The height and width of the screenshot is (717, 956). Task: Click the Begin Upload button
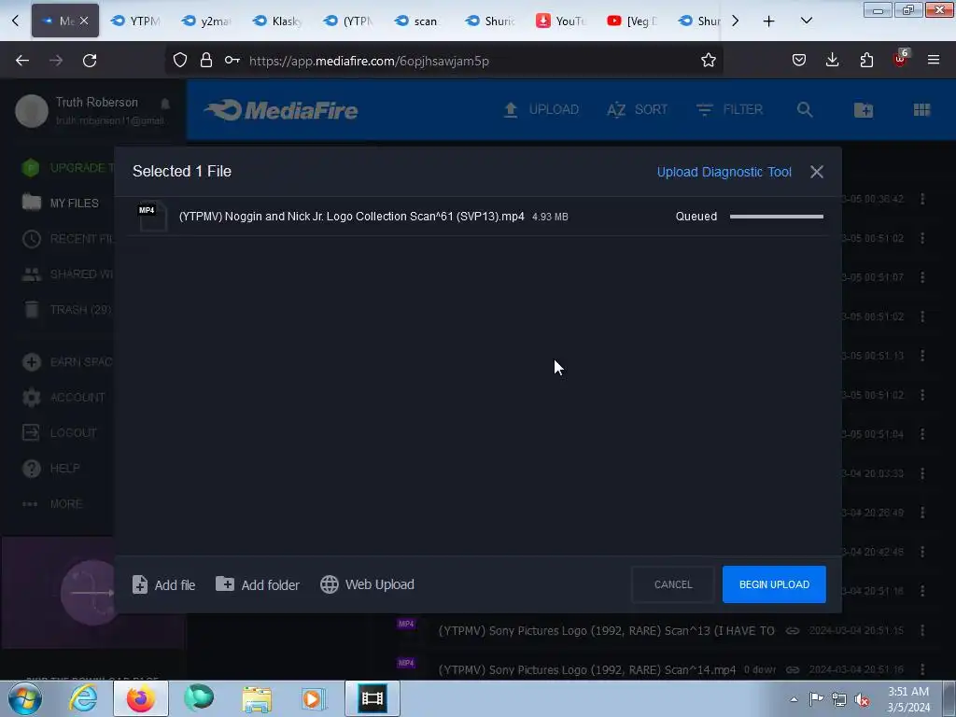point(774,584)
